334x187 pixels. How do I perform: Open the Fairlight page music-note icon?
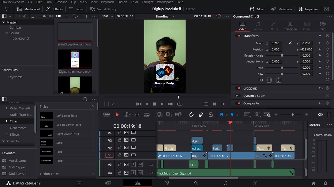click(225, 183)
